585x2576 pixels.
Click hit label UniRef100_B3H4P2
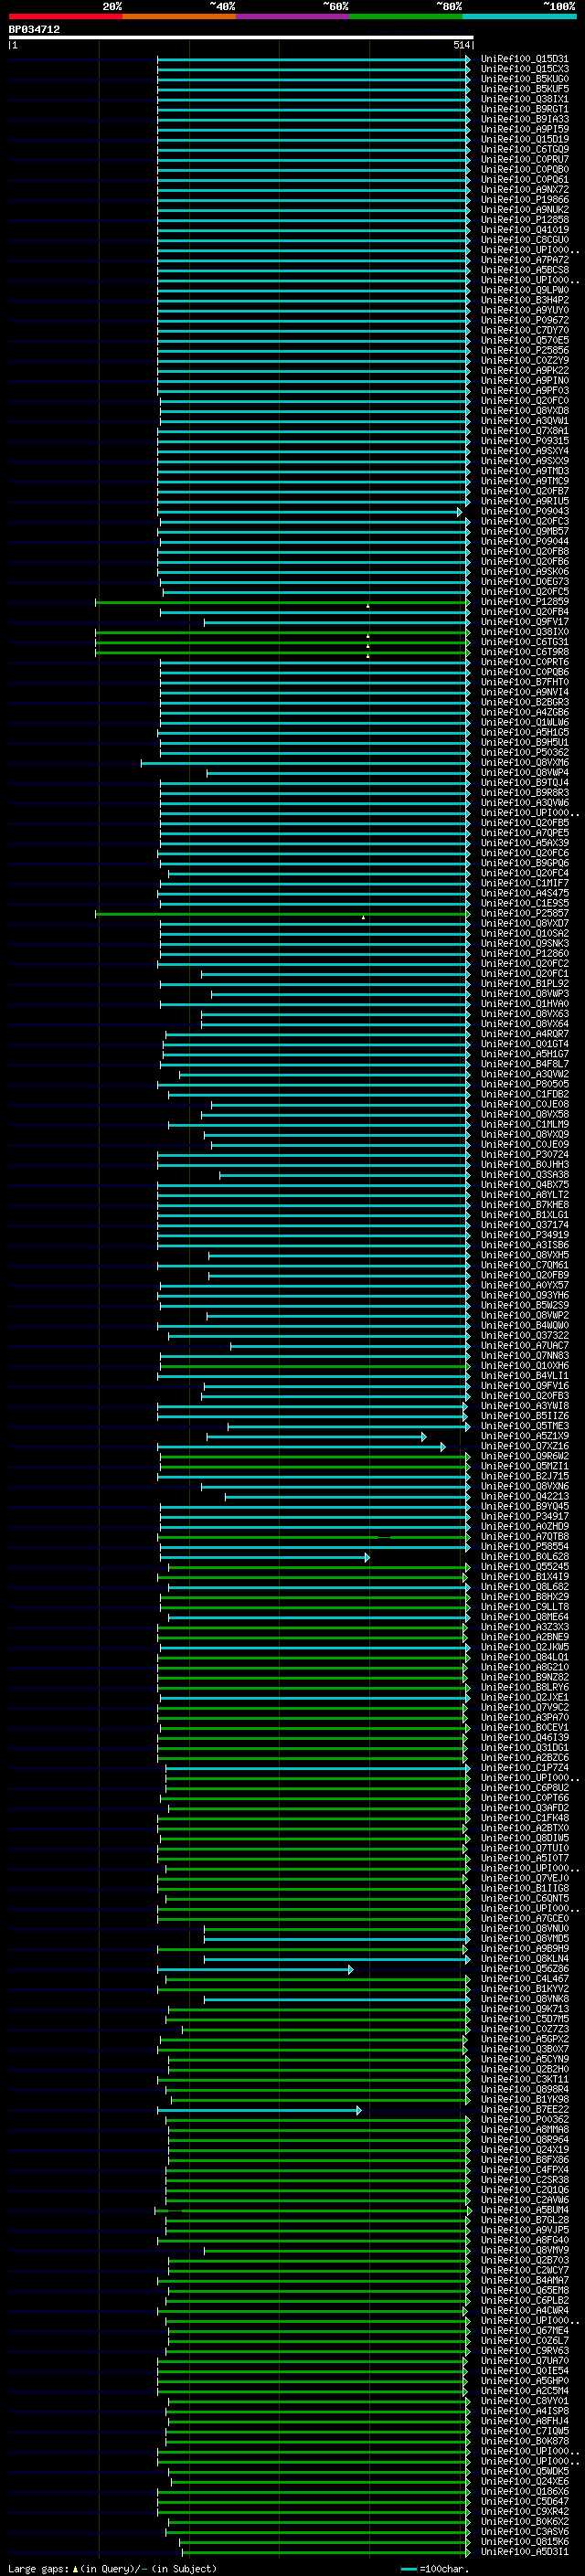tap(524, 300)
